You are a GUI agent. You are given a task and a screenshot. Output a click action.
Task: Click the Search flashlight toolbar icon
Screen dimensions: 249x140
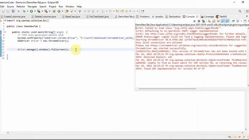[x=72, y=11]
